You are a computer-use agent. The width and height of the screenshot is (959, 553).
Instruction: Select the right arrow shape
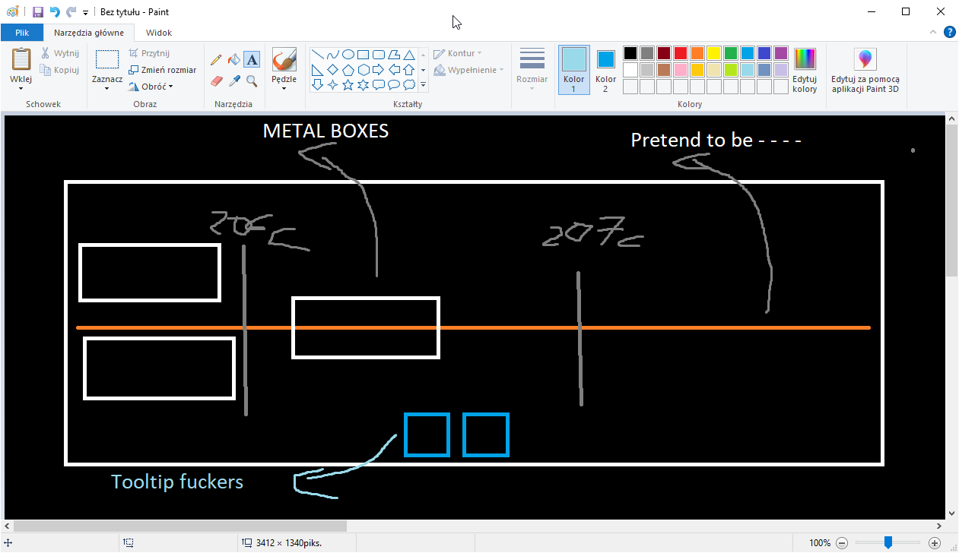[379, 69]
